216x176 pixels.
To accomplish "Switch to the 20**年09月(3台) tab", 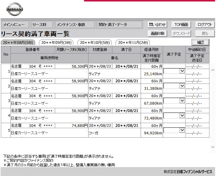I will coord(56,43).
